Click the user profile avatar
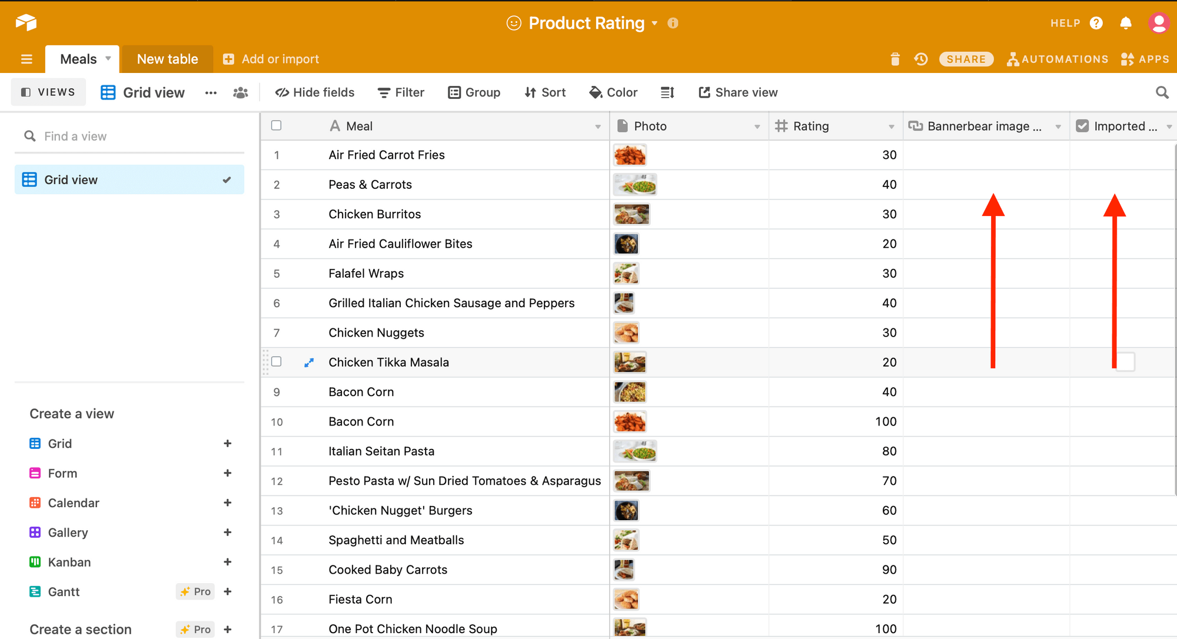This screenshot has height=639, width=1177. 1158,23
